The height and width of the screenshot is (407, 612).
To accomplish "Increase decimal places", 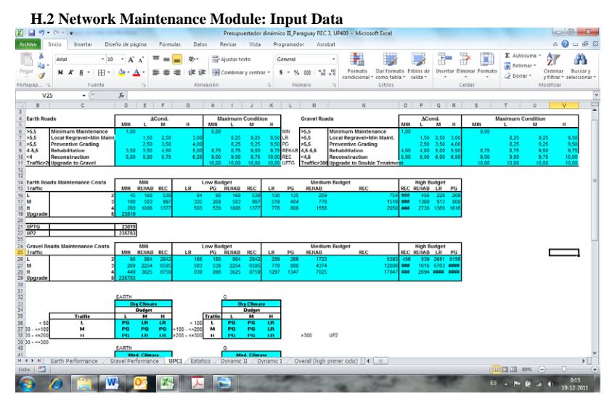I will tap(322, 73).
